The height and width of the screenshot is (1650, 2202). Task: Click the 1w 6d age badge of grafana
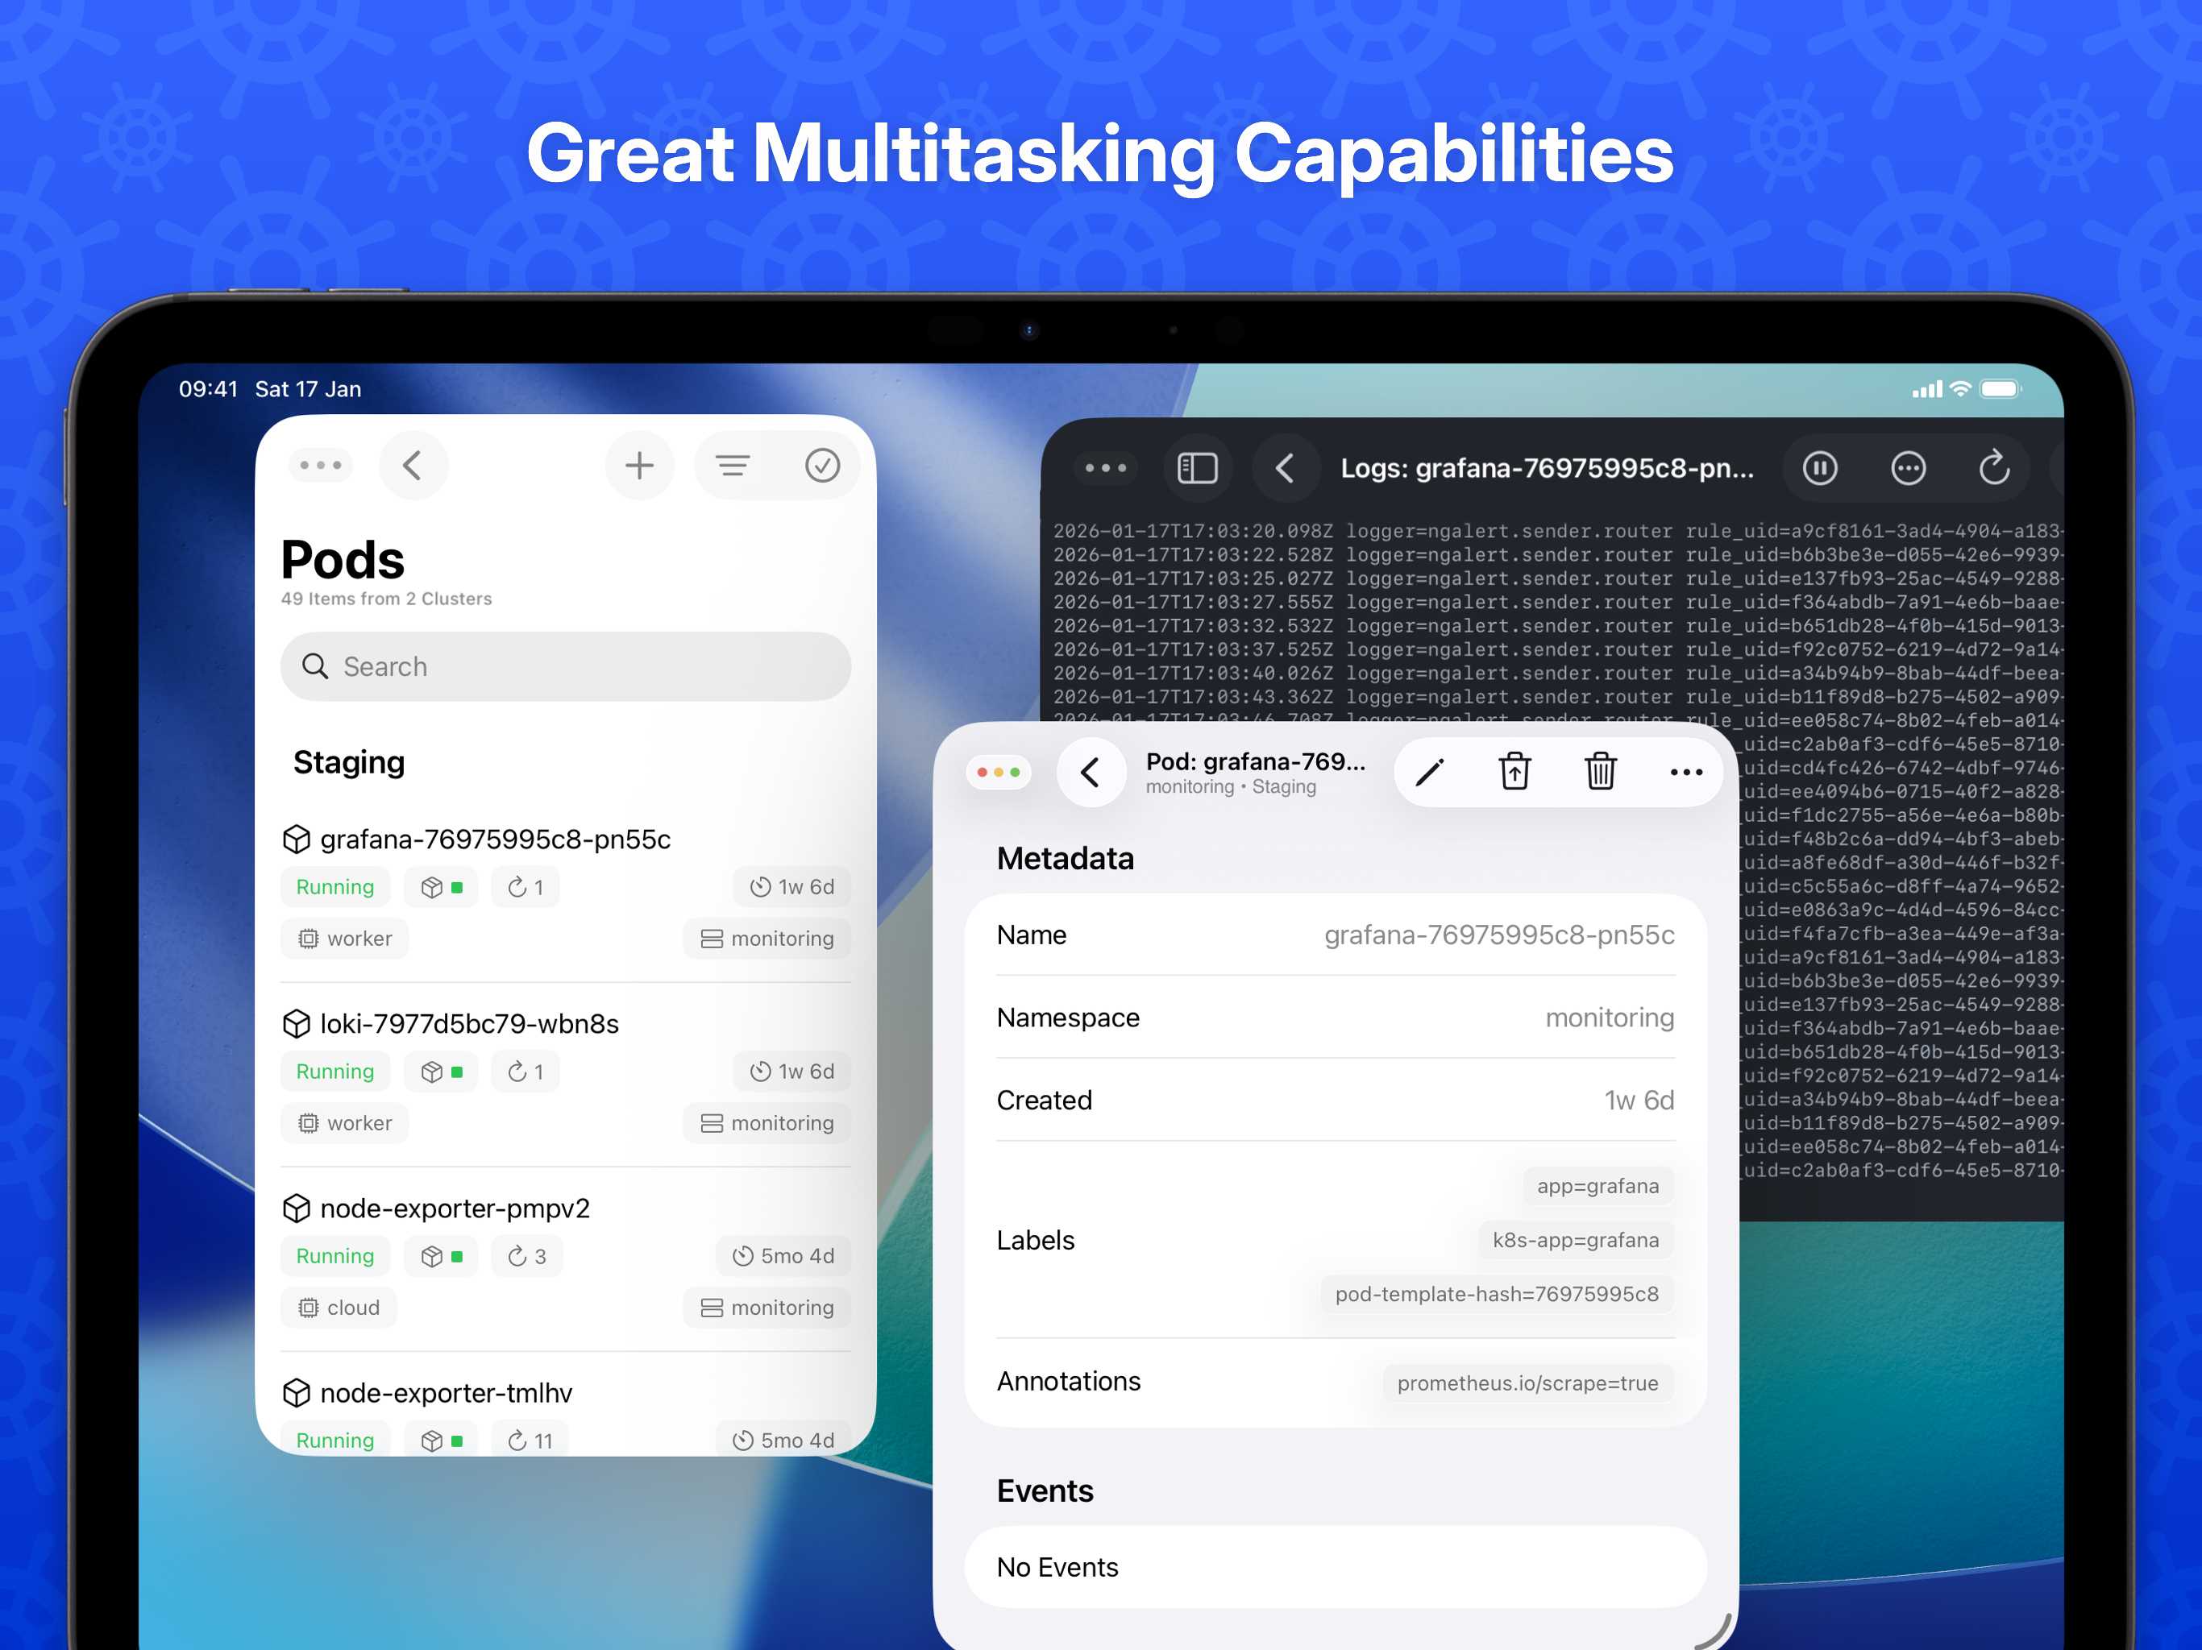coord(792,888)
